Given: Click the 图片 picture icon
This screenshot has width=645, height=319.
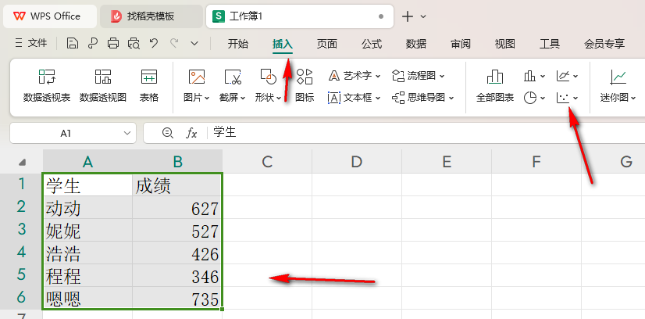Looking at the screenshot, I should (x=197, y=77).
